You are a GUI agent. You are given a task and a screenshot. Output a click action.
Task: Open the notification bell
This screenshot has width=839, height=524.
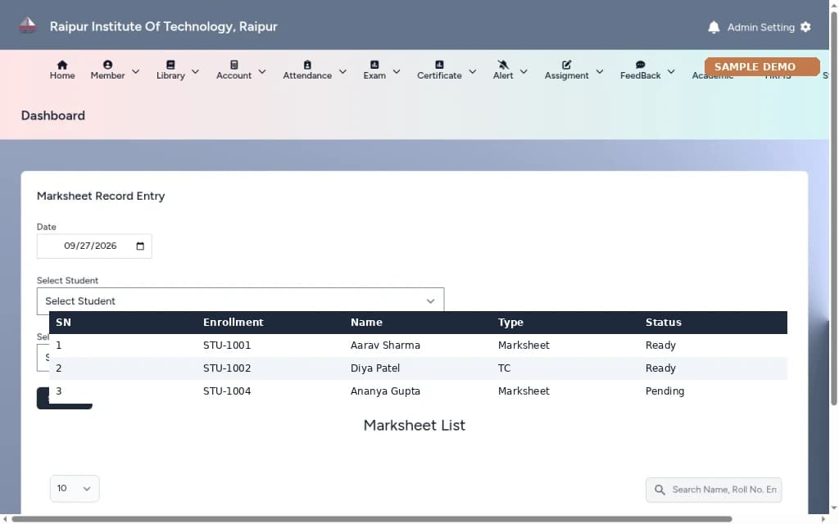click(714, 27)
